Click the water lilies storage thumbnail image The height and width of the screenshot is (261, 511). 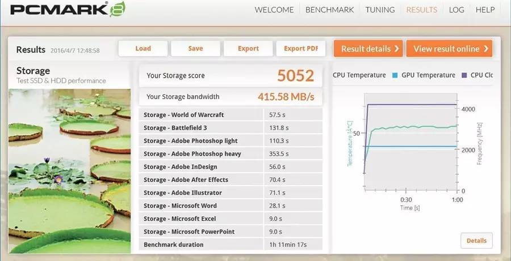[x=69, y=171]
